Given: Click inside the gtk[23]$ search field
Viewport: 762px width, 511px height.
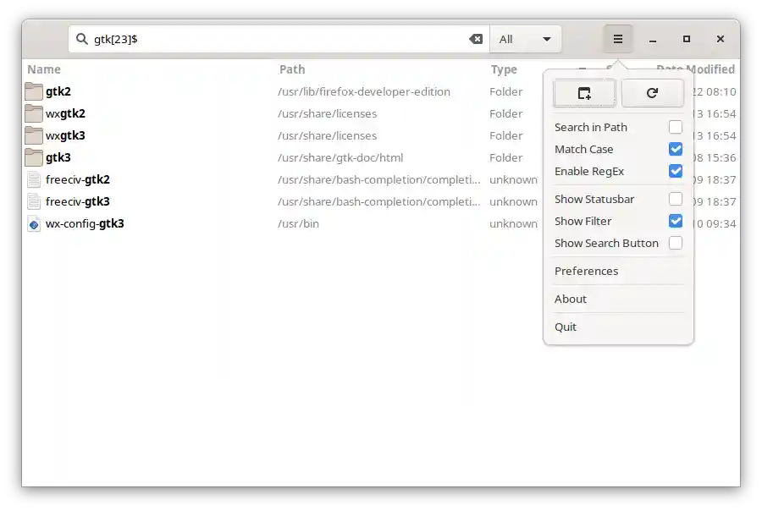Looking at the screenshot, I should [279, 39].
